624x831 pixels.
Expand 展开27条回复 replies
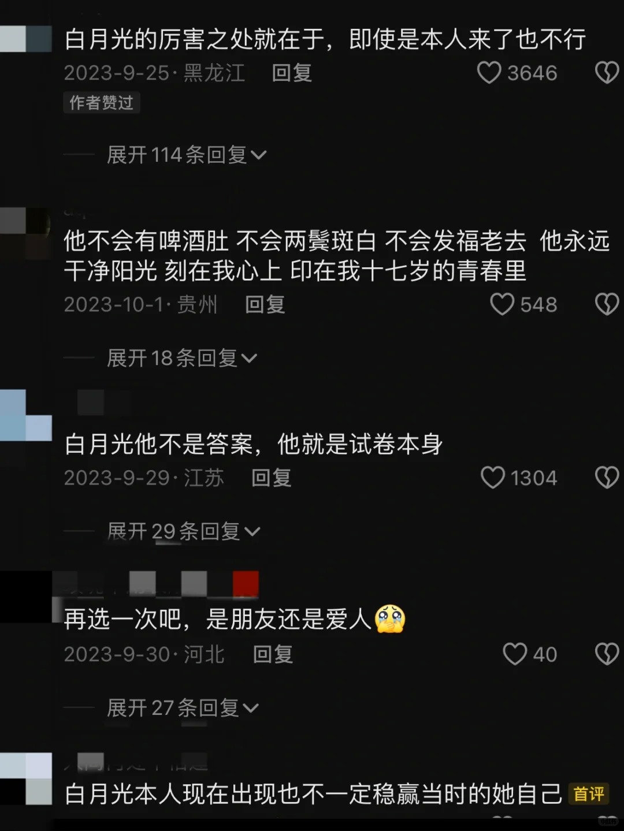[183, 707]
